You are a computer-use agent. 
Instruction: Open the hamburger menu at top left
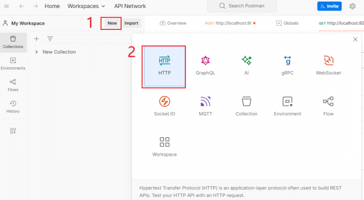click(6, 6)
